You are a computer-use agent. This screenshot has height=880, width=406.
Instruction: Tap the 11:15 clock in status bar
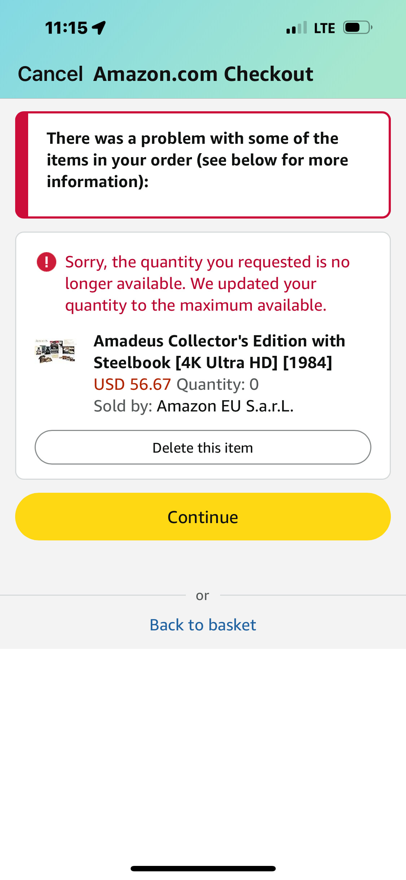pyautogui.click(x=66, y=28)
